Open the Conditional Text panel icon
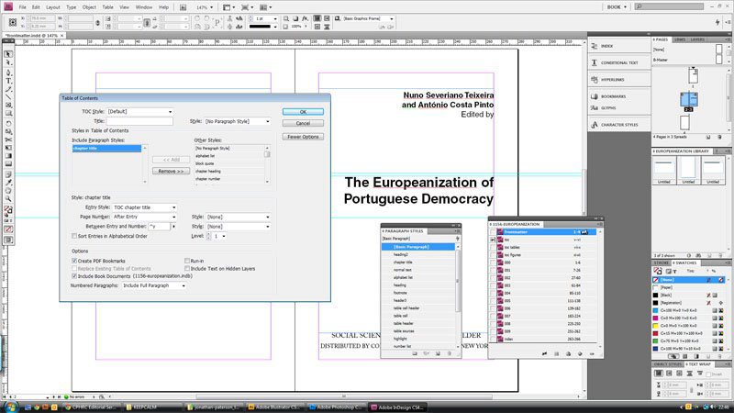Image resolution: width=734 pixels, height=413 pixels. pyautogui.click(x=595, y=62)
